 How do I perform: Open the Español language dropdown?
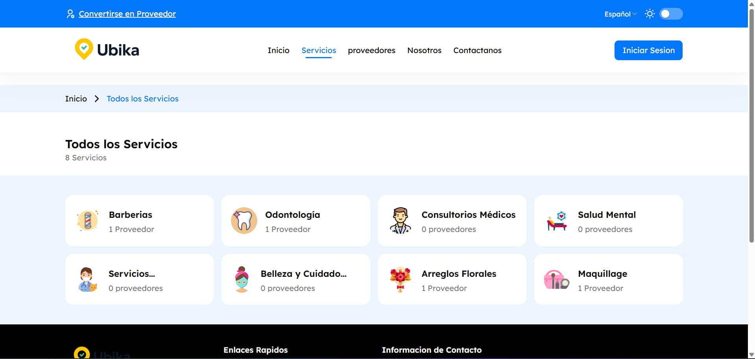[x=620, y=14]
